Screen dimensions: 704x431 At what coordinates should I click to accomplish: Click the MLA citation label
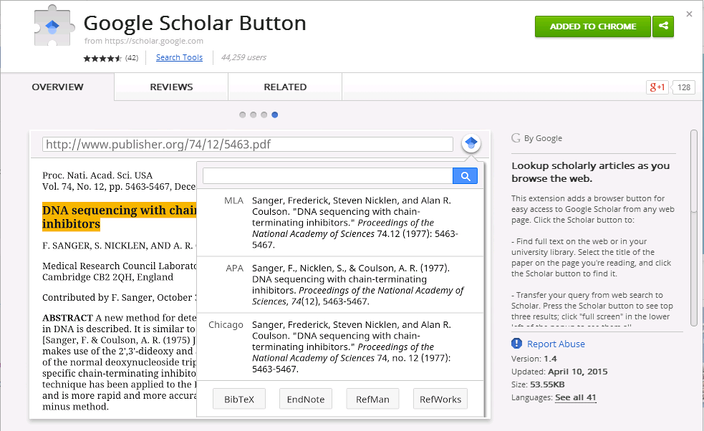tap(234, 200)
